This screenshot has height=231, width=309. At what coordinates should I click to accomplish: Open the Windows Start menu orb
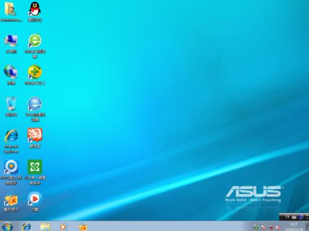click(7, 227)
